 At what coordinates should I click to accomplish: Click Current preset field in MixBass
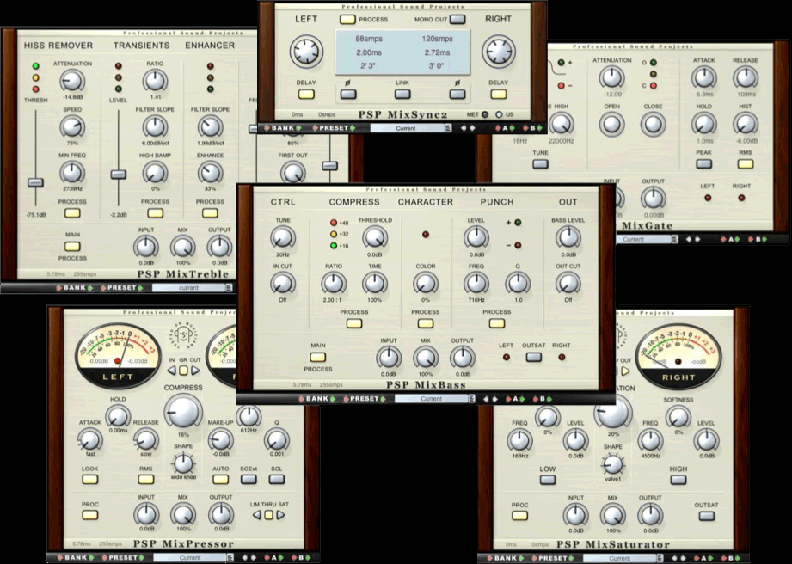pyautogui.click(x=432, y=399)
